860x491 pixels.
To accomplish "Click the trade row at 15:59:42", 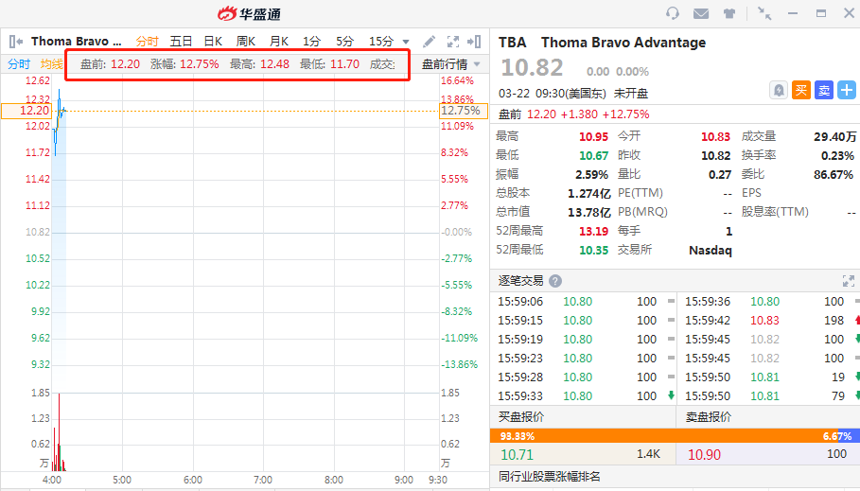I will pyautogui.click(x=770, y=321).
